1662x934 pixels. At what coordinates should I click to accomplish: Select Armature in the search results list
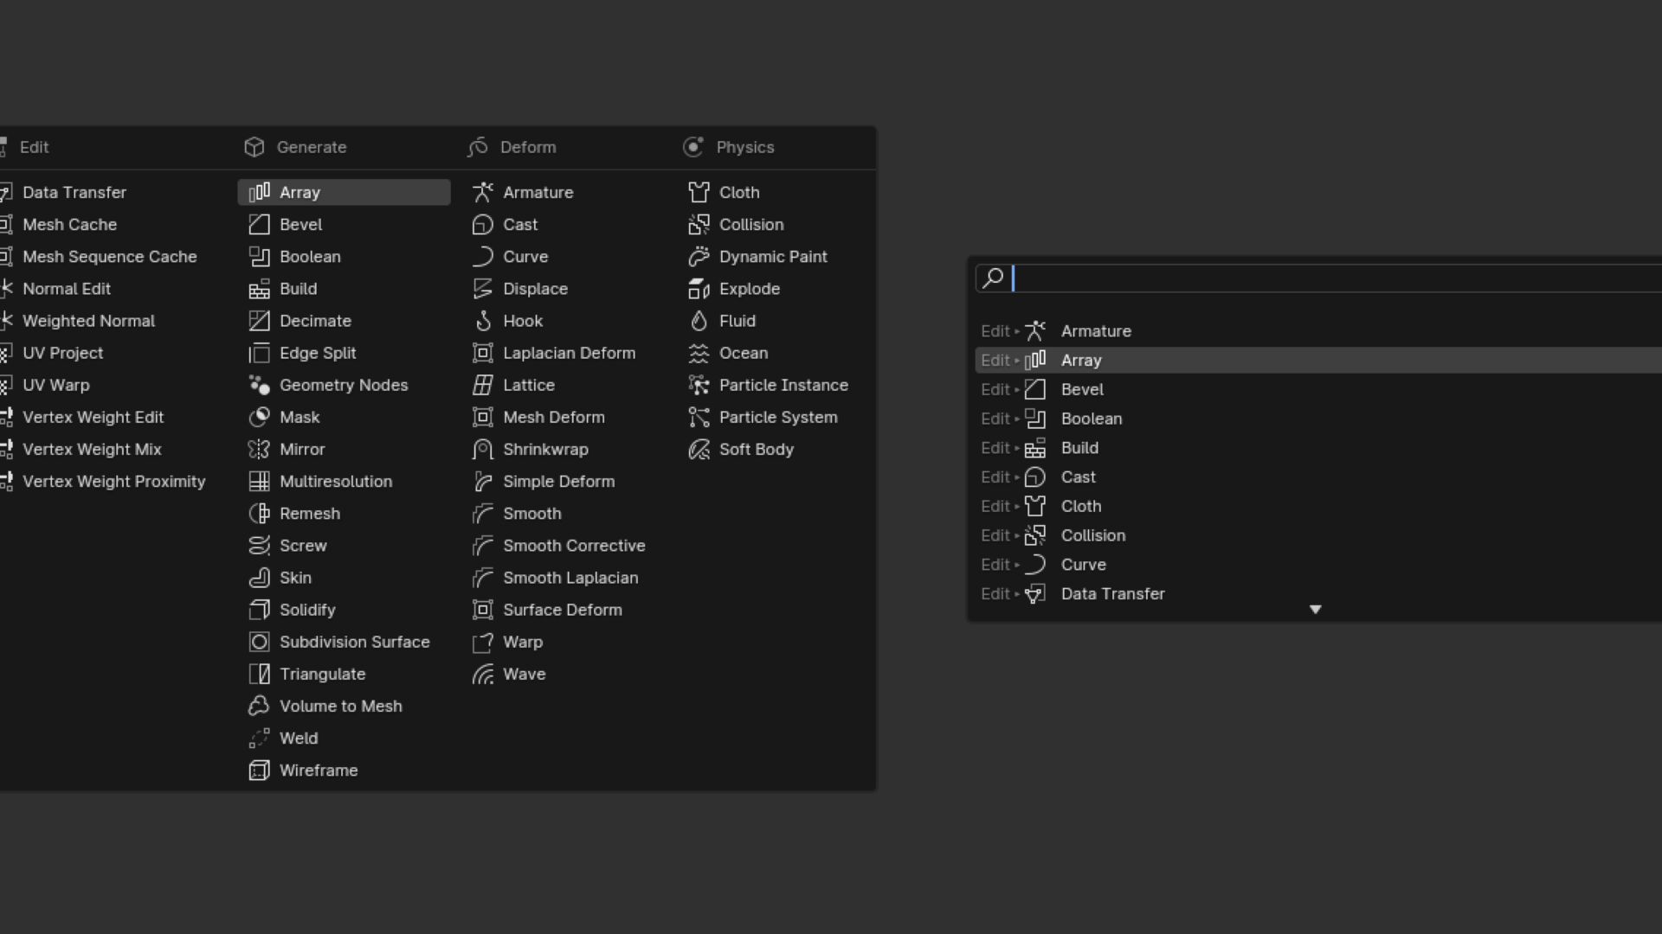[1318, 331]
